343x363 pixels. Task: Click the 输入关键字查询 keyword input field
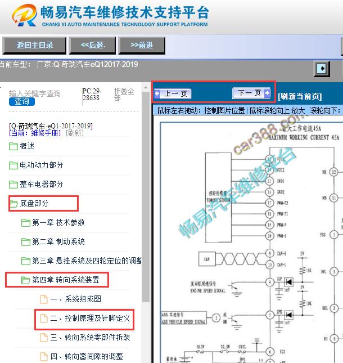(x=35, y=93)
